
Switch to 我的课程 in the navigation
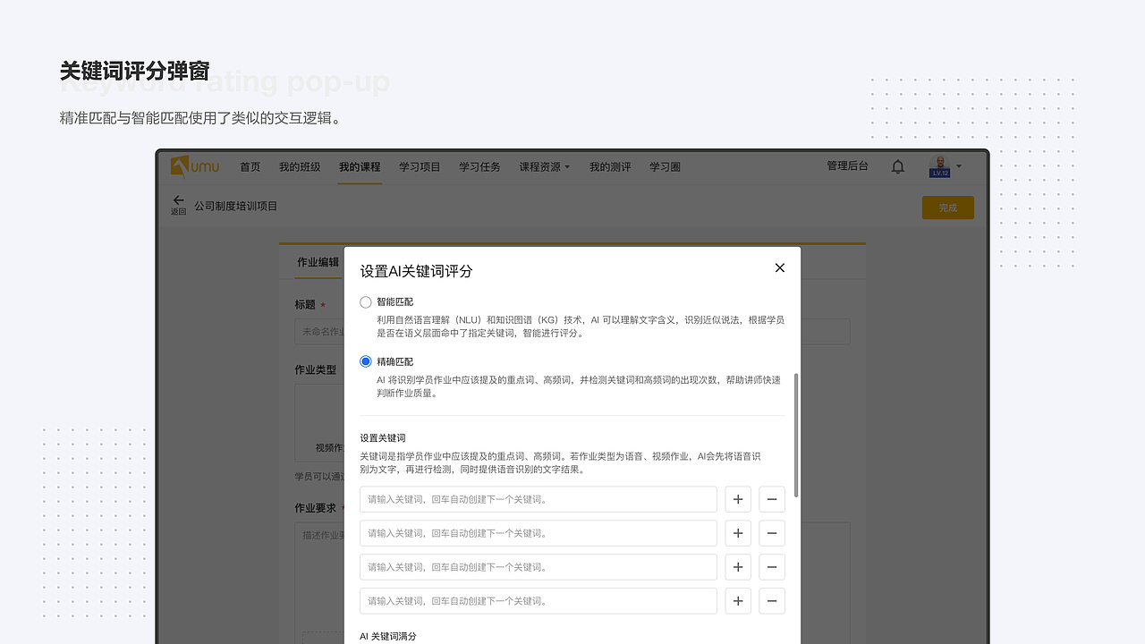359,166
